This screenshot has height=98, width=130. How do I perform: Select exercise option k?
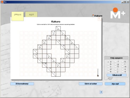click(122, 62)
